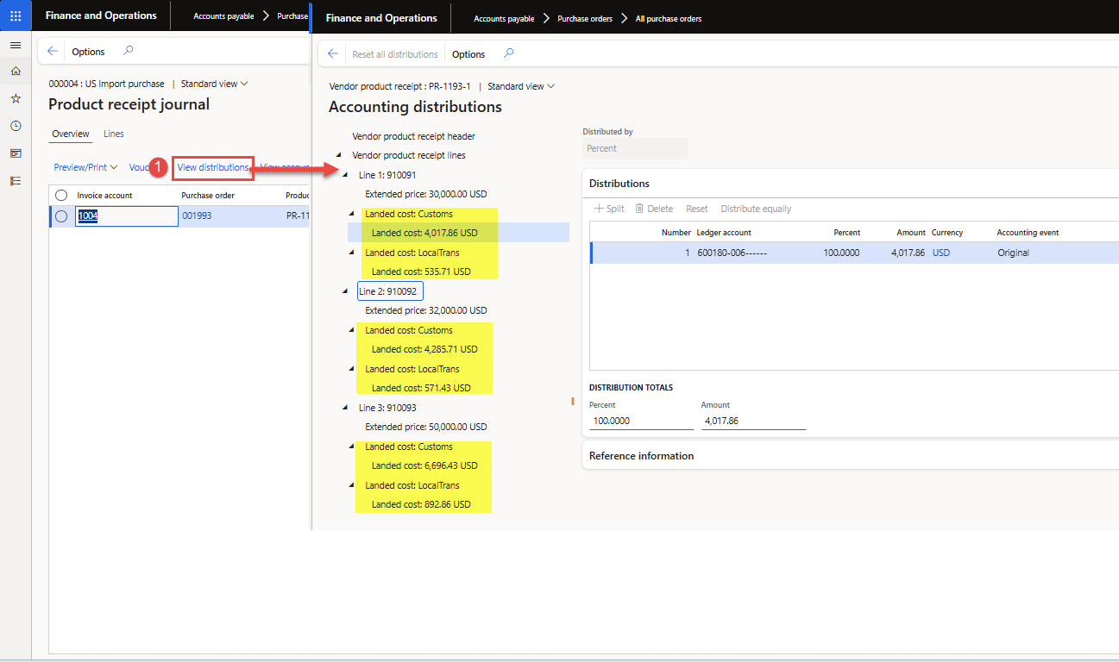This screenshot has height=662, width=1119.
Task: Click the View distributions button
Action: tap(213, 167)
